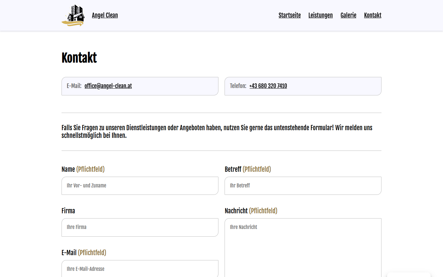The width and height of the screenshot is (443, 277).
Task: Click the Angel Clean house logo
Action: (x=73, y=15)
